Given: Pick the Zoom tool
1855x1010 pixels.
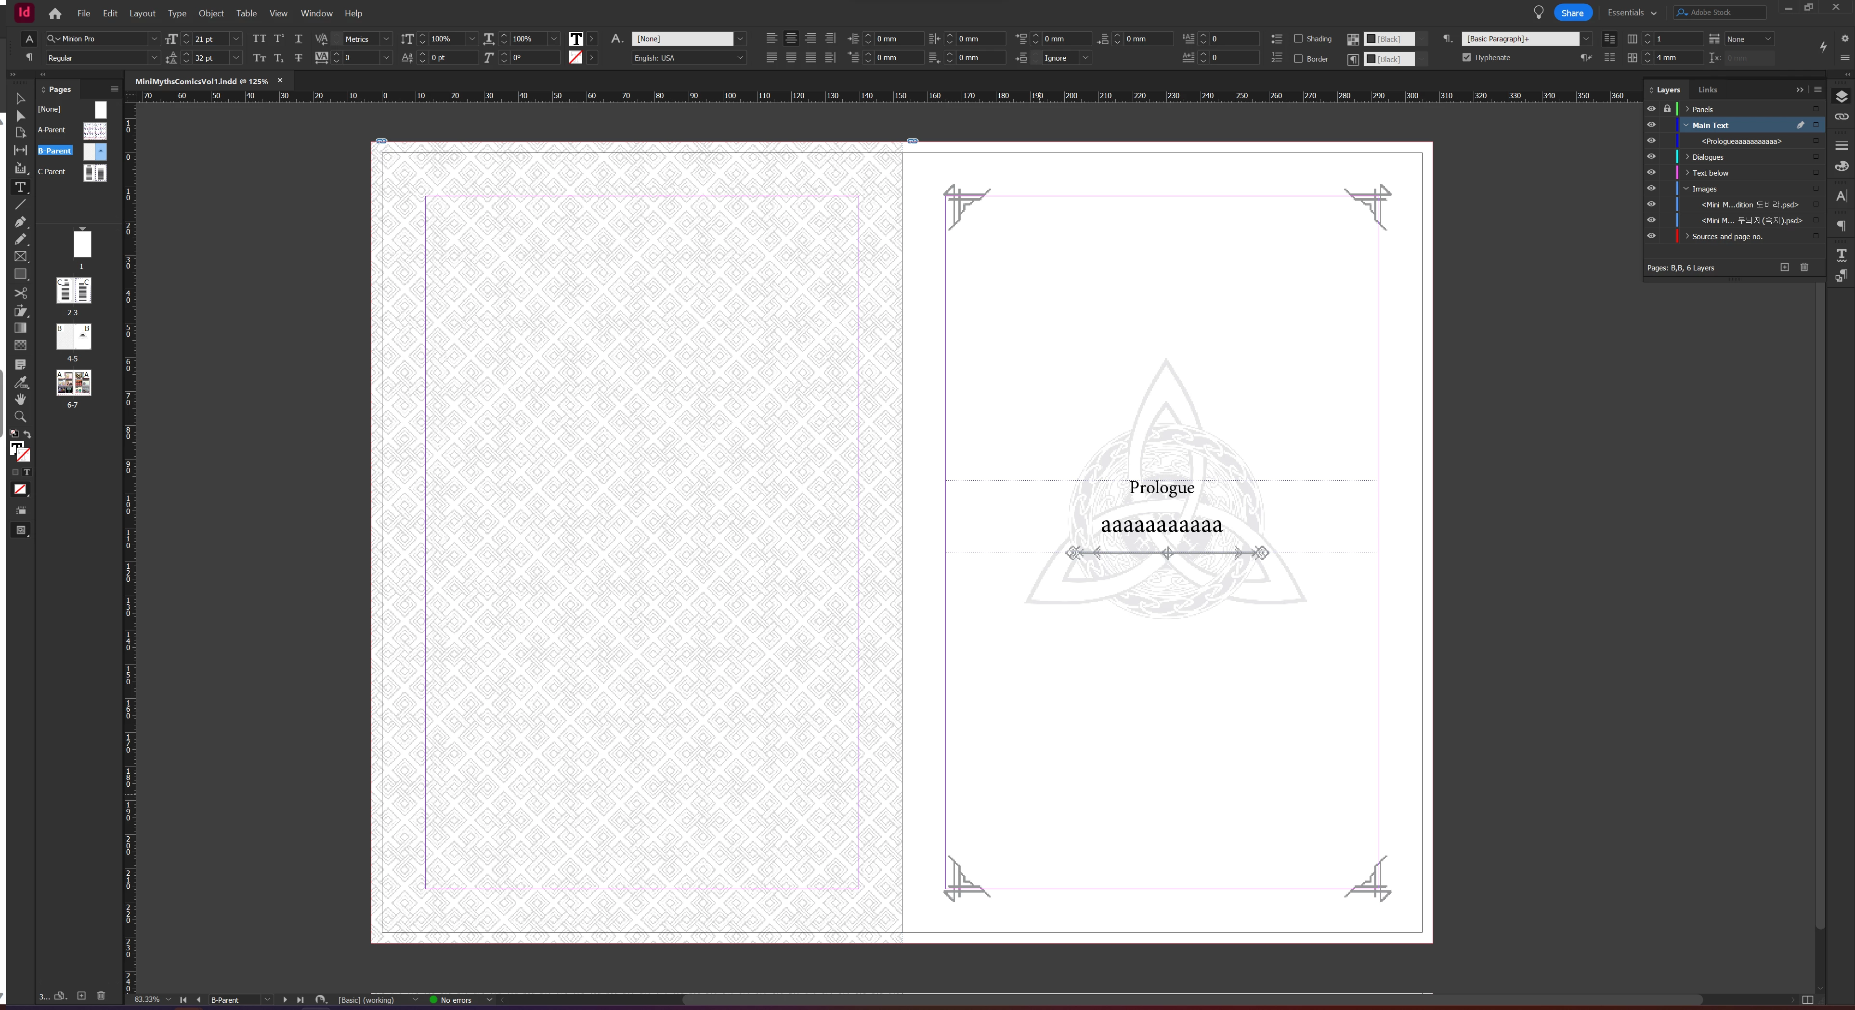Looking at the screenshot, I should 20,417.
